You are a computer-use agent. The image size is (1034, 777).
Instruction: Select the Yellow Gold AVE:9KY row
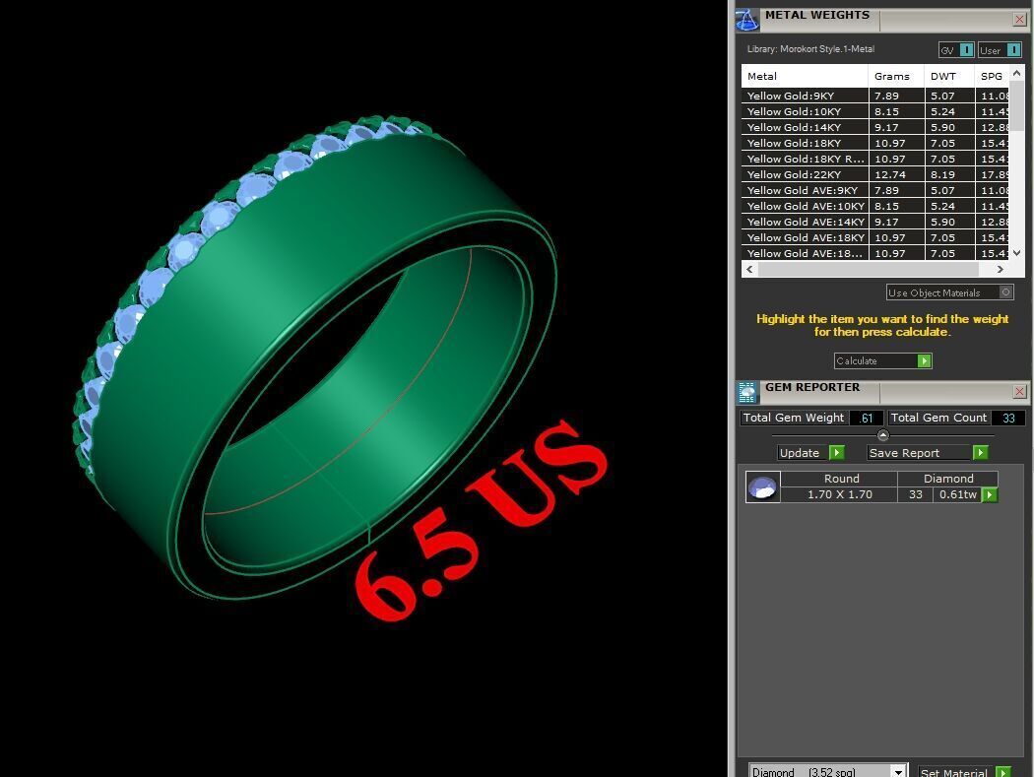coord(875,190)
